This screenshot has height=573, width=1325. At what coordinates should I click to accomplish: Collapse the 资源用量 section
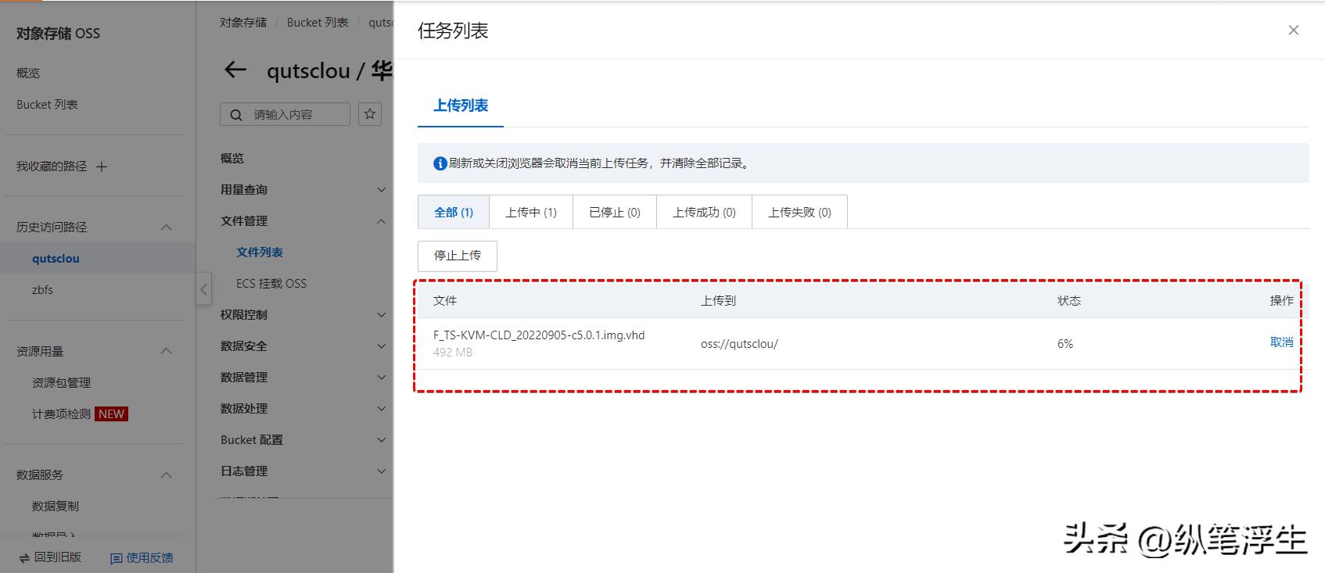click(166, 352)
